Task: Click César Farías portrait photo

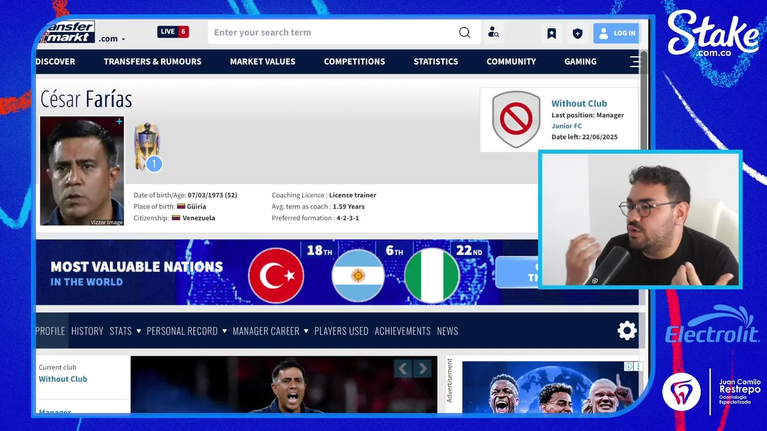Action: pyautogui.click(x=82, y=171)
